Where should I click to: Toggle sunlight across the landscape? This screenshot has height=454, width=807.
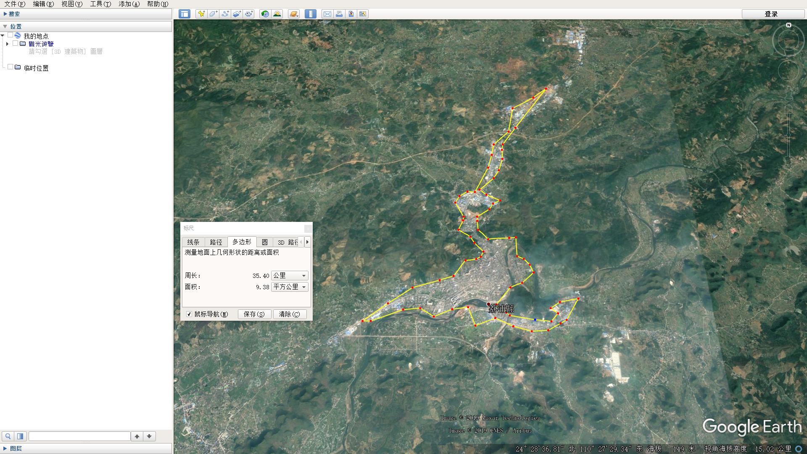277,14
